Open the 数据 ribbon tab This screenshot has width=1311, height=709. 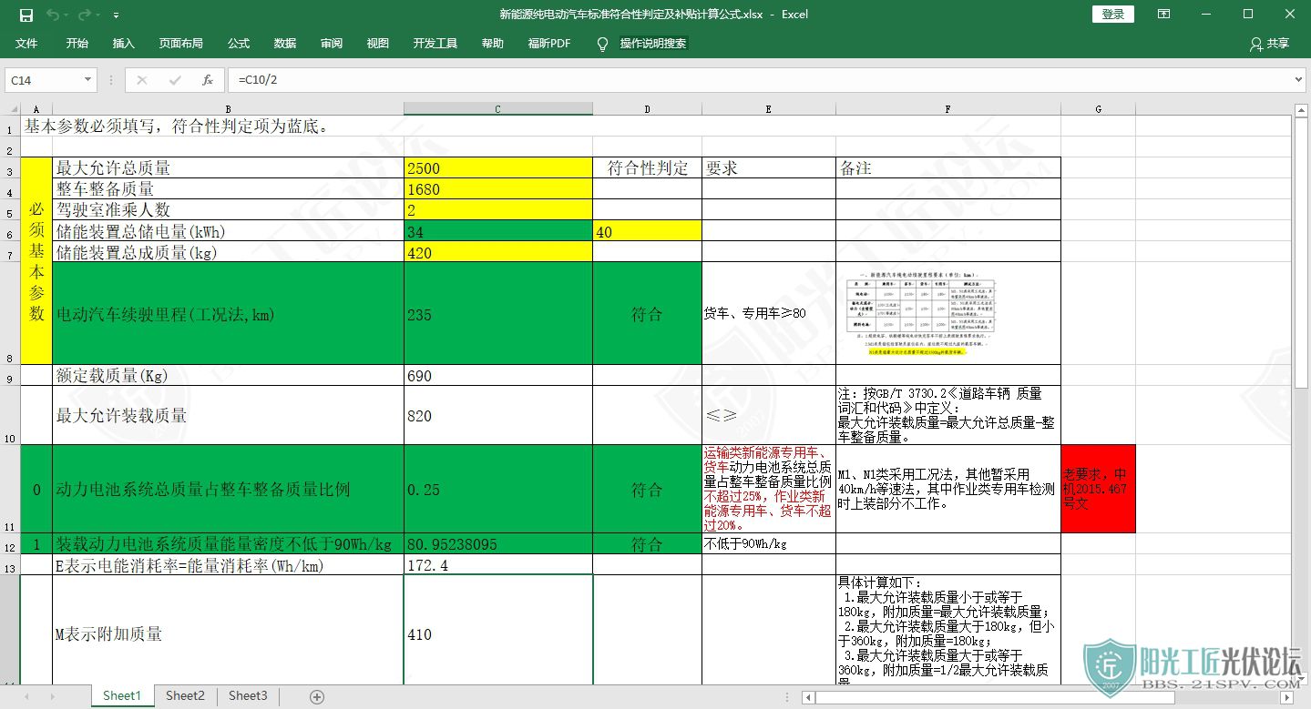point(285,44)
